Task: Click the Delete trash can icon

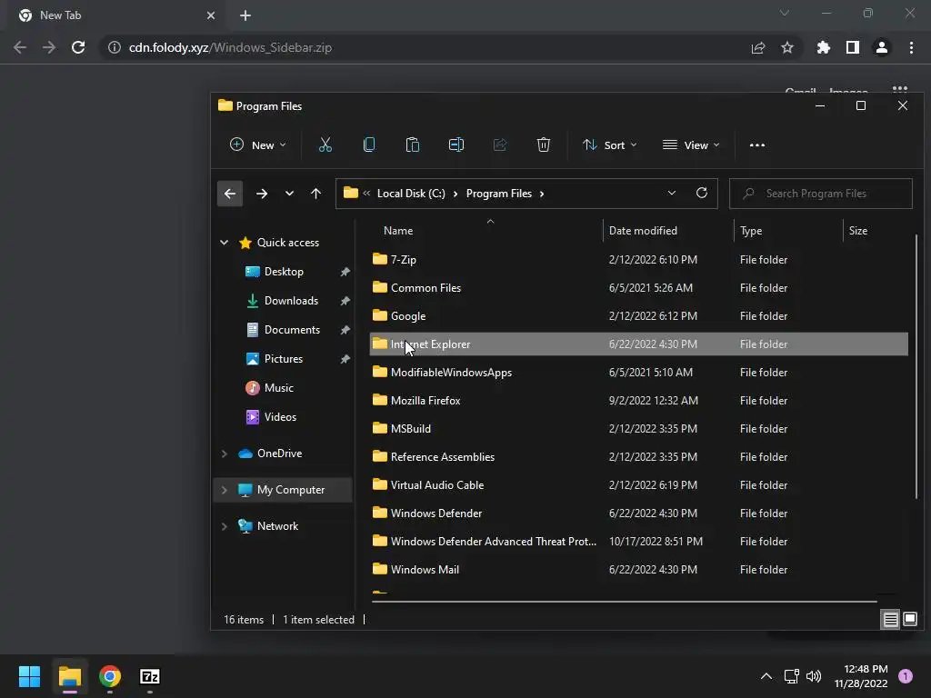Action: 544,145
